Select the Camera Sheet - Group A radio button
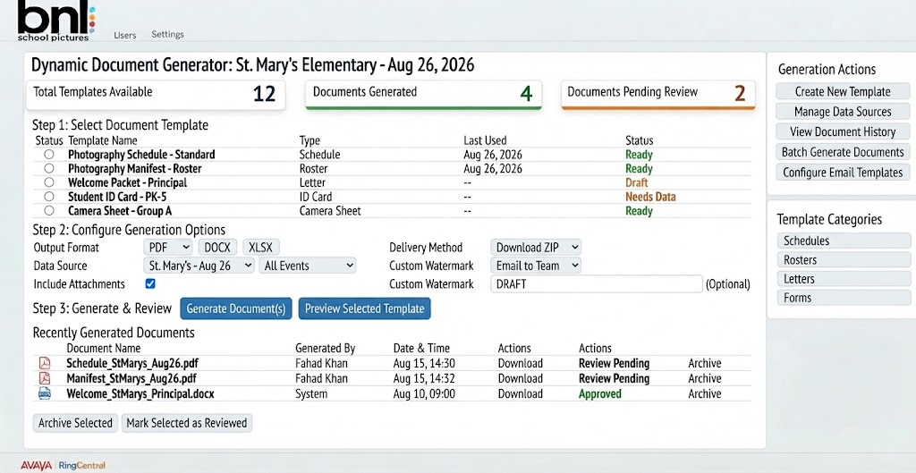Image resolution: width=916 pixels, height=473 pixels. point(49,210)
